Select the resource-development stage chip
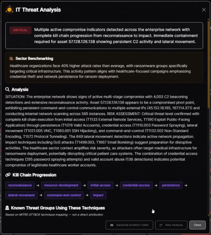 (x=61, y=185)
